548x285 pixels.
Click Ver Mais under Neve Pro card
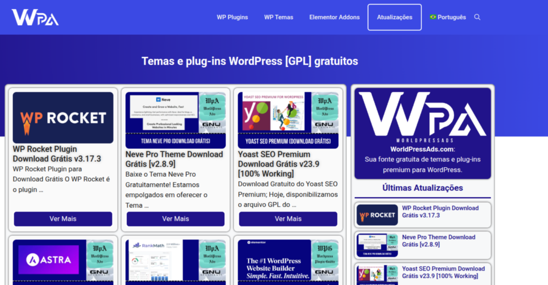(x=176, y=219)
